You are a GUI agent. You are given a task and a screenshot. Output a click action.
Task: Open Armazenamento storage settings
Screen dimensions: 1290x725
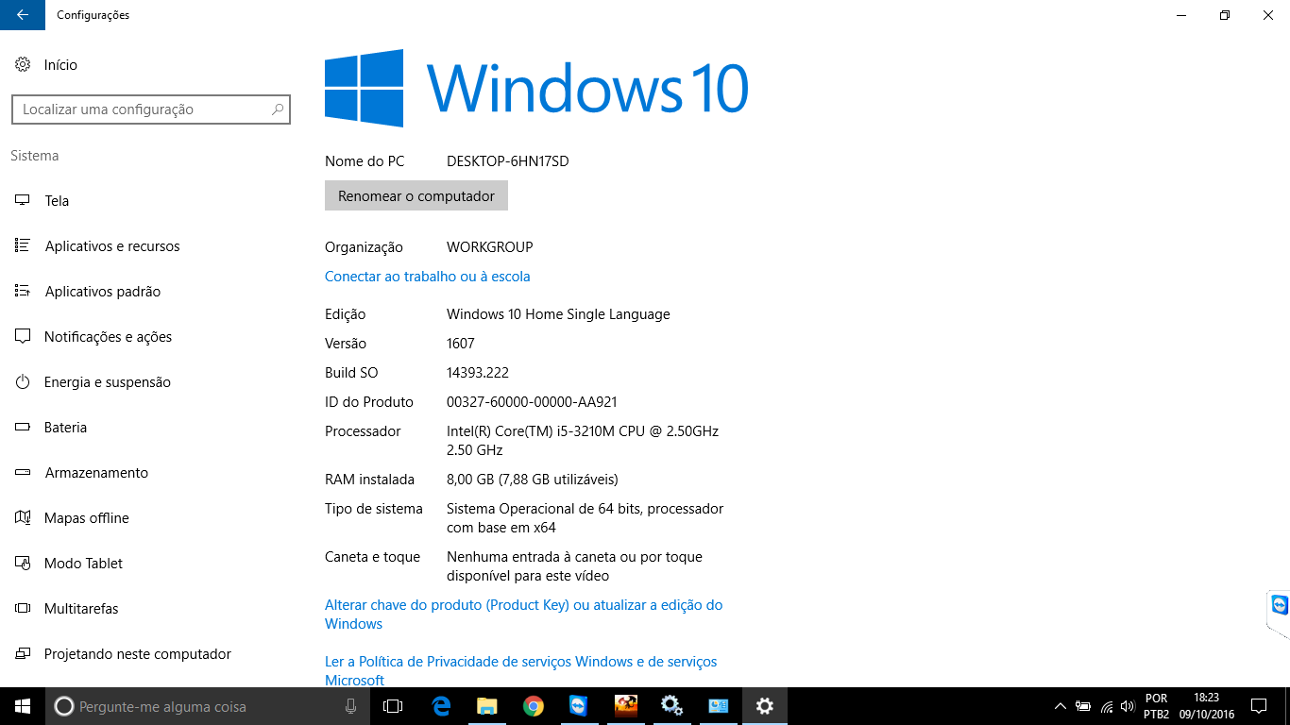point(96,473)
